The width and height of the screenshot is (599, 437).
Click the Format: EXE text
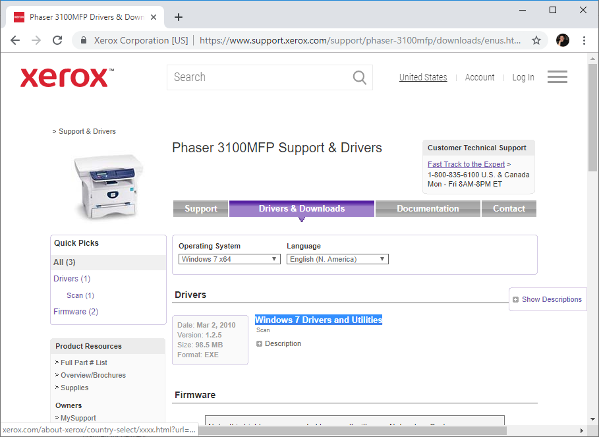click(198, 355)
